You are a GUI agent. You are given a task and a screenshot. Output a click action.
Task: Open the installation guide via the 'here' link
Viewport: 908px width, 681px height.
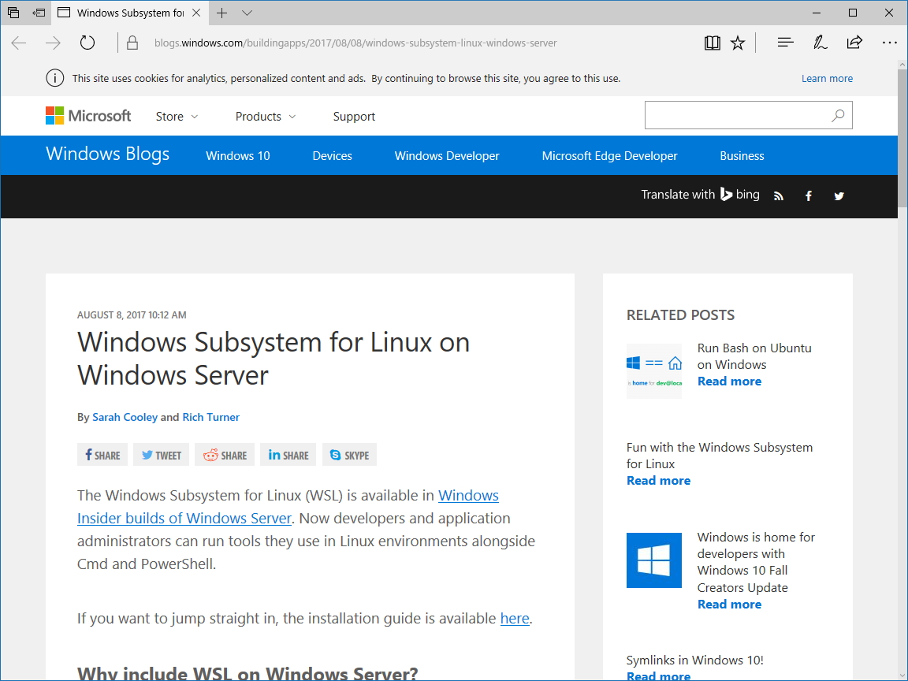tap(515, 618)
